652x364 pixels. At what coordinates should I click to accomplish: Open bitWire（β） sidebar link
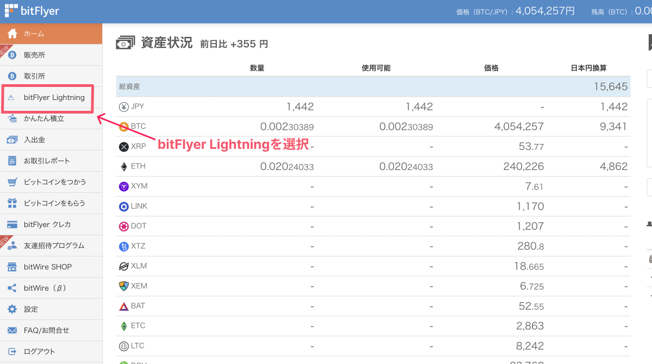[x=51, y=288]
